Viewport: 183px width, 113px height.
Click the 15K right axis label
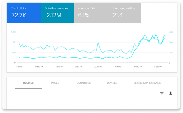pyautogui.click(x=171, y=53)
